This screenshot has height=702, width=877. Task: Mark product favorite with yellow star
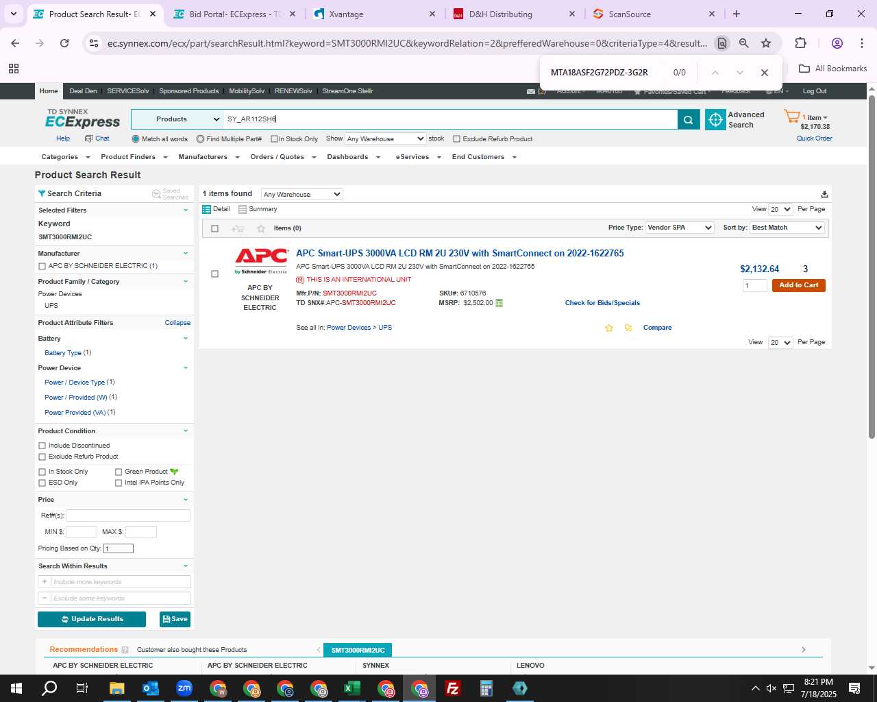click(608, 328)
